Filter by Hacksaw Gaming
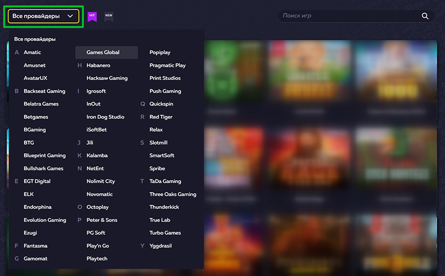The image size is (445, 276). [x=107, y=78]
